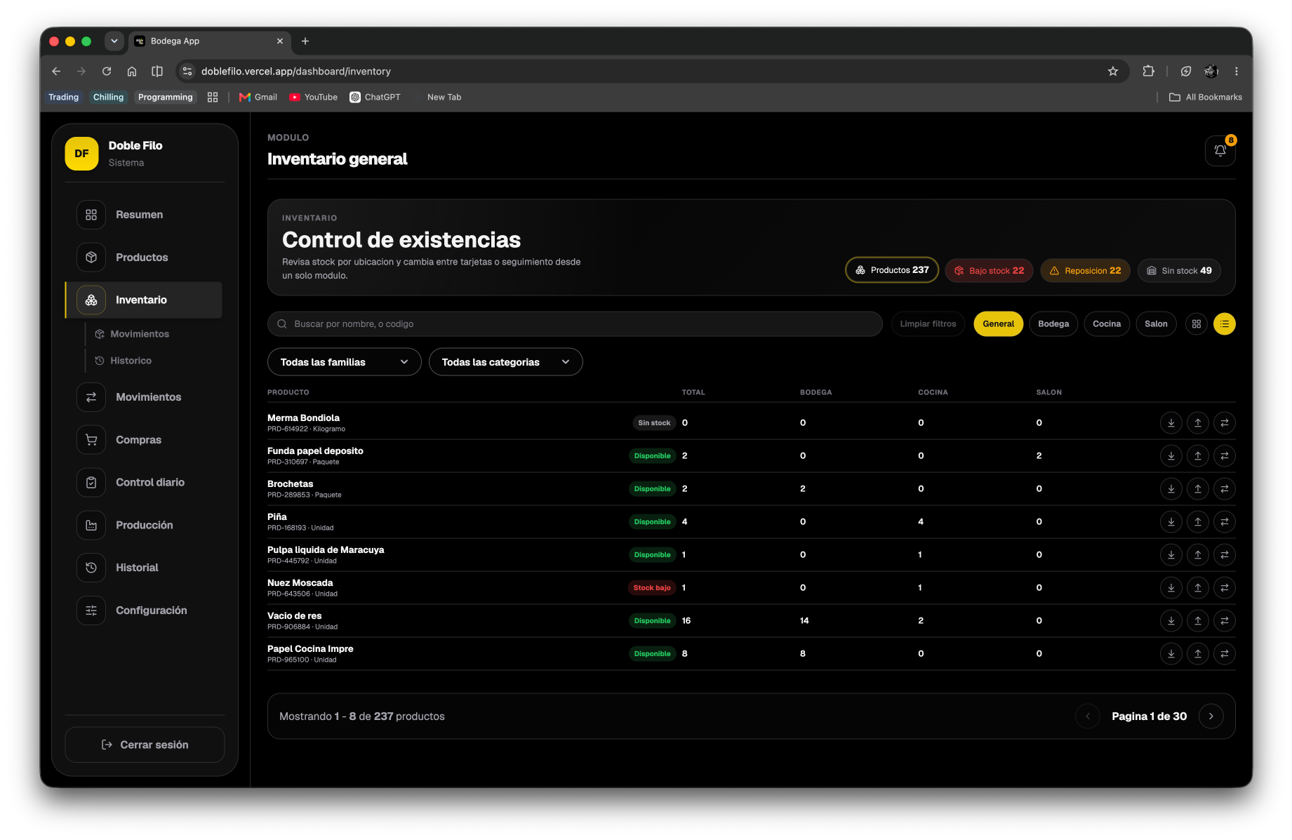Click transfer icon for Piña row
Image resolution: width=1292 pixels, height=840 pixels.
pyautogui.click(x=1225, y=522)
